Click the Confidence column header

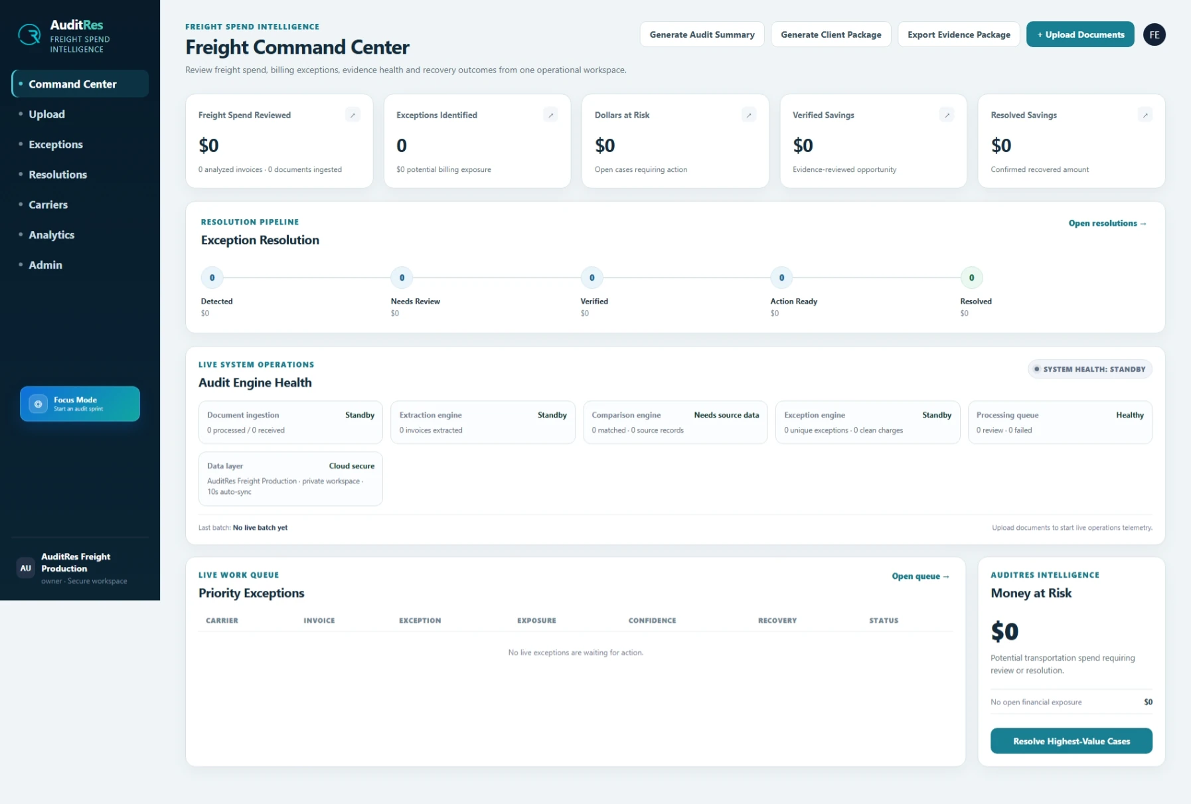[x=652, y=621]
